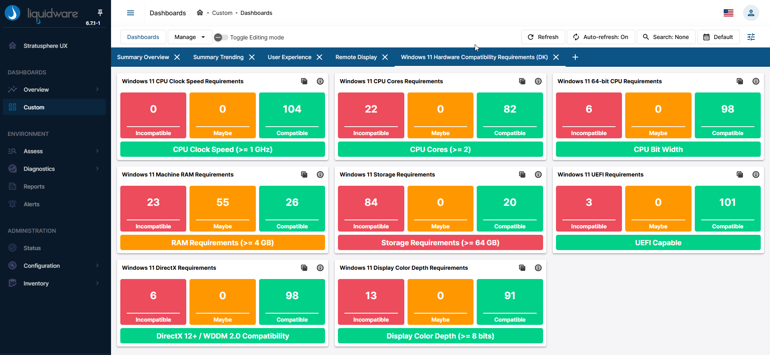Open the user account profile icon
Image resolution: width=770 pixels, height=355 pixels.
pos(751,13)
